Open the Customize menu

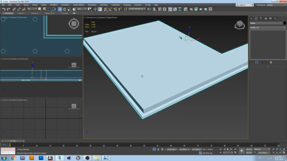[116, 5]
